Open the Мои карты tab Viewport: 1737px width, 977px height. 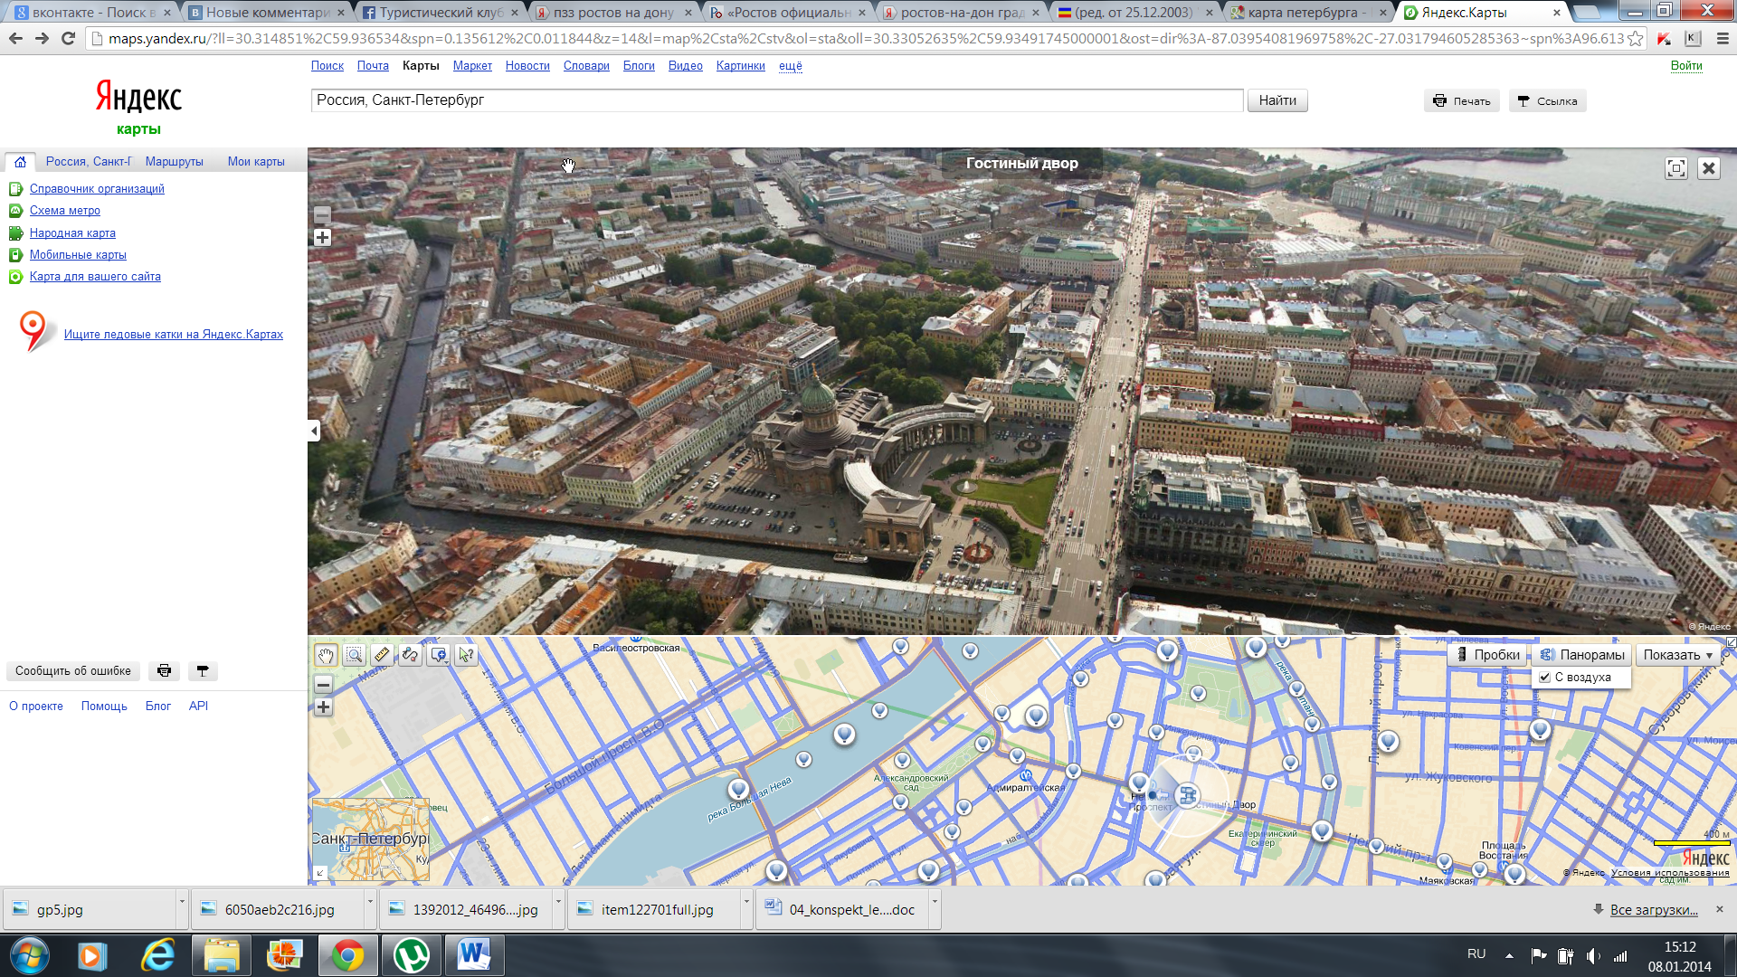tap(256, 162)
